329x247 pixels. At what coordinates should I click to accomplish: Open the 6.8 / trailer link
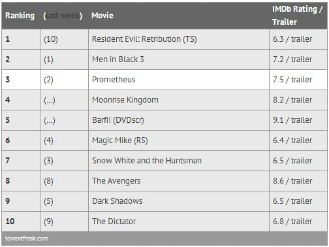click(292, 222)
